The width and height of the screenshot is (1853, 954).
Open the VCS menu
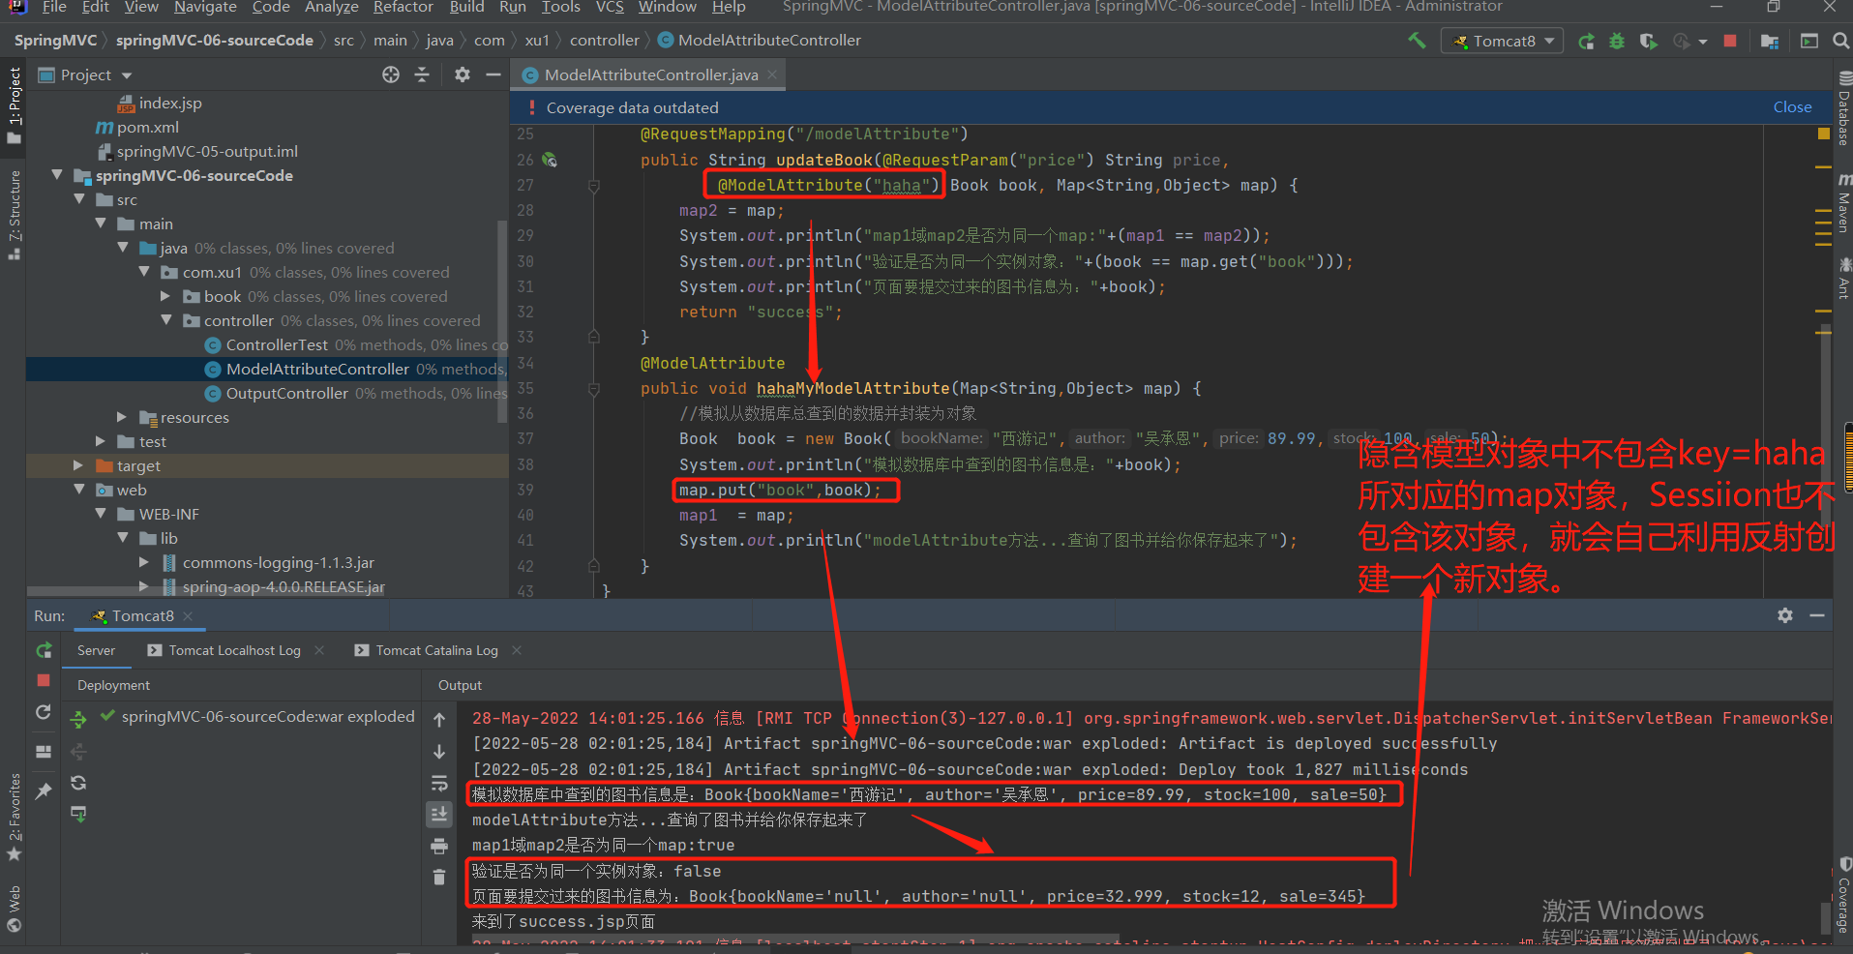[x=610, y=7]
